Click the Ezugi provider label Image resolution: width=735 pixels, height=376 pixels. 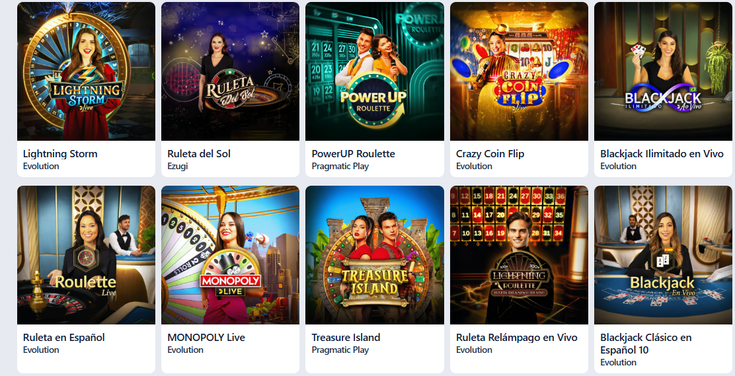178,166
